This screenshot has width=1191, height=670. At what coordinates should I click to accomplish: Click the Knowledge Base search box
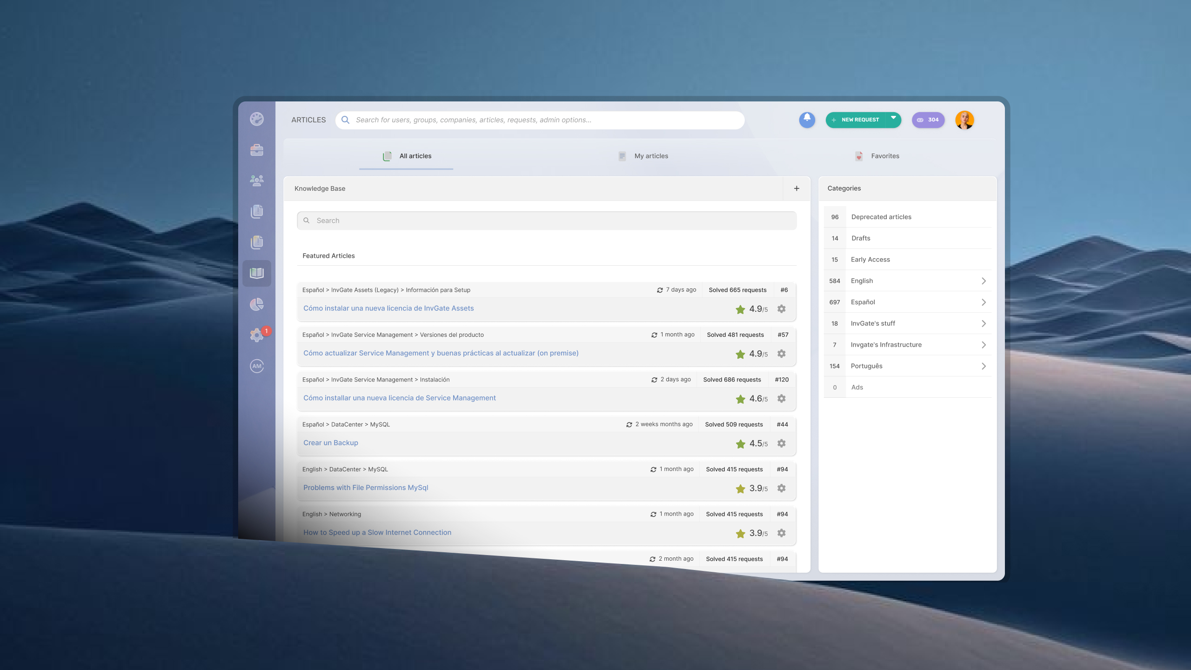(547, 221)
